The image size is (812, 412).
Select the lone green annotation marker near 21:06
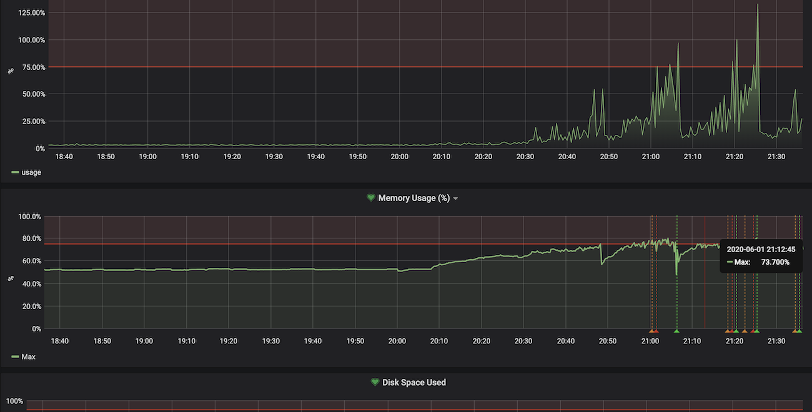[676, 330]
